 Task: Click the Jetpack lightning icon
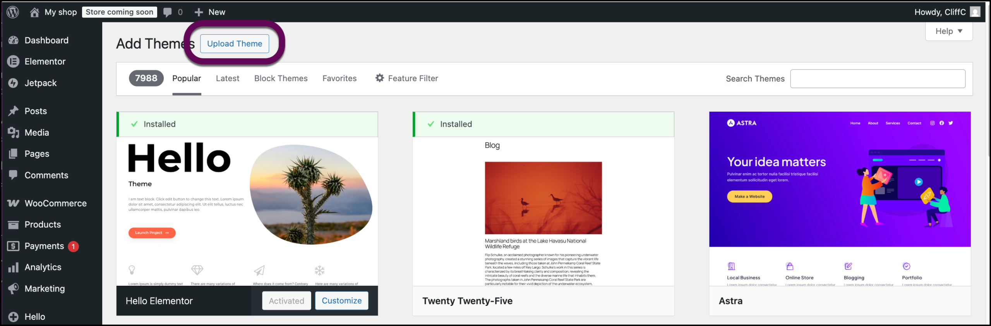(x=13, y=83)
